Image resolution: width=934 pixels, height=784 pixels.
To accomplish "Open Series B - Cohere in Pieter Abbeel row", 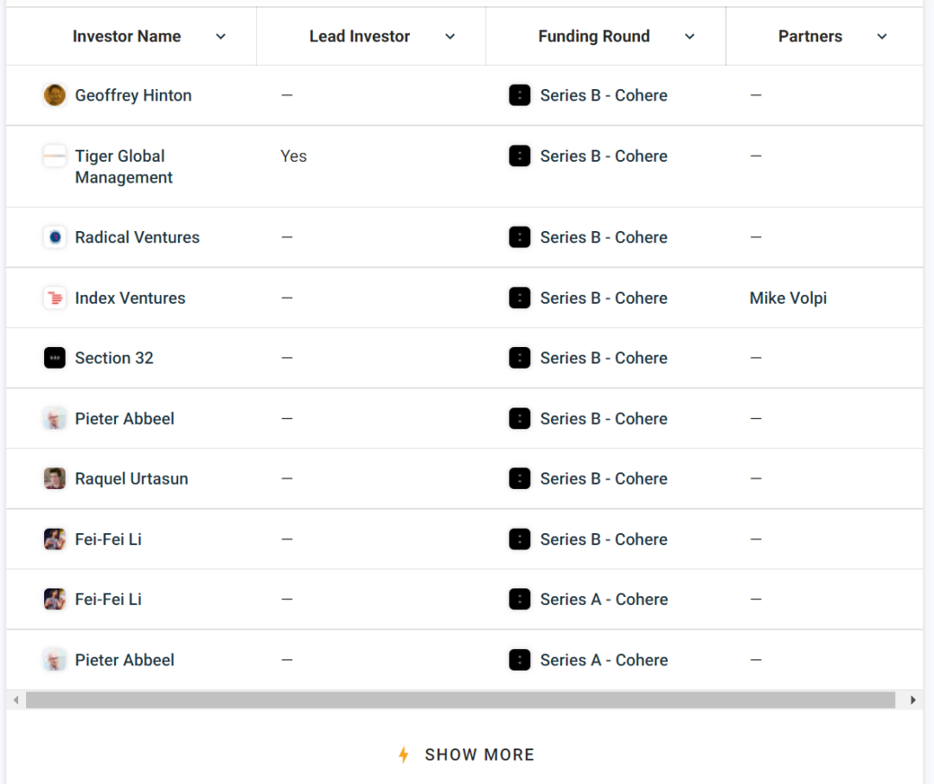I will tap(604, 419).
